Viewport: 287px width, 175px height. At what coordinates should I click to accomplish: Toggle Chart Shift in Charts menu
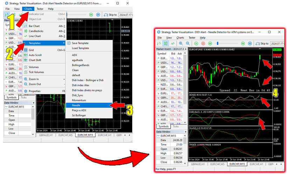[x=44, y=60]
